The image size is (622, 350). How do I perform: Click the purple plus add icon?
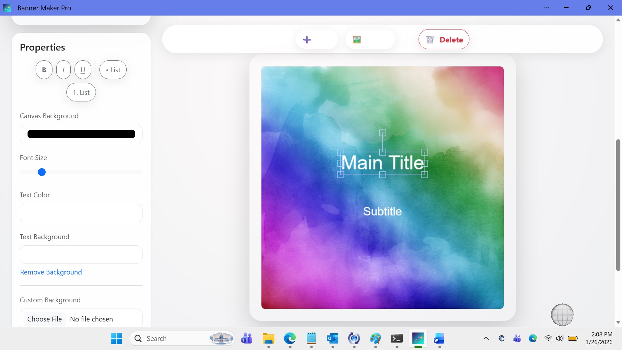pyautogui.click(x=307, y=40)
